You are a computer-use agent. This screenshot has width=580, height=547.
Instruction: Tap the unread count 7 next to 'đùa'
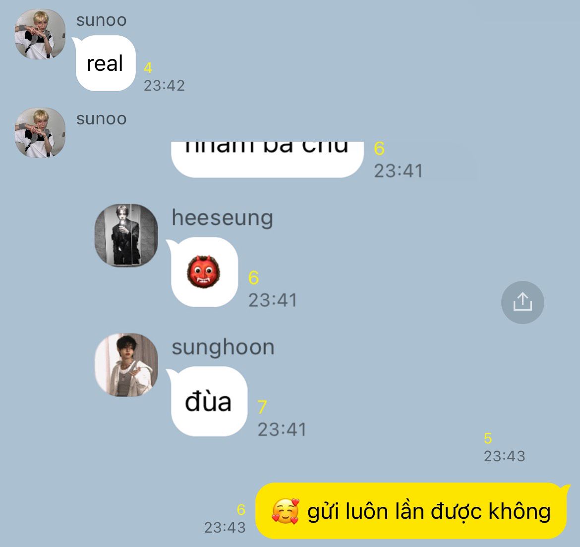pyautogui.click(x=262, y=407)
